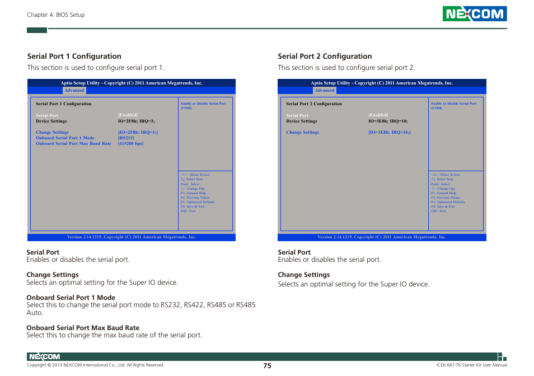Click the 'IO=2F8h; IRQ=3;' device settings value
The height and width of the screenshot is (376, 534).
point(136,121)
